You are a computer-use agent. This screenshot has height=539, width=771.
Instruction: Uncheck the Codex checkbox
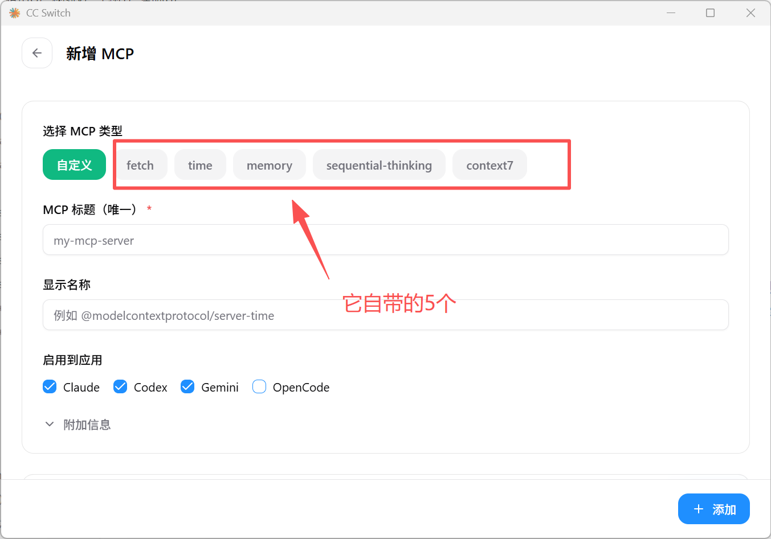120,387
